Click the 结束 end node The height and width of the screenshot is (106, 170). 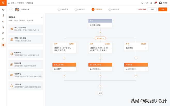(x=100, y=93)
